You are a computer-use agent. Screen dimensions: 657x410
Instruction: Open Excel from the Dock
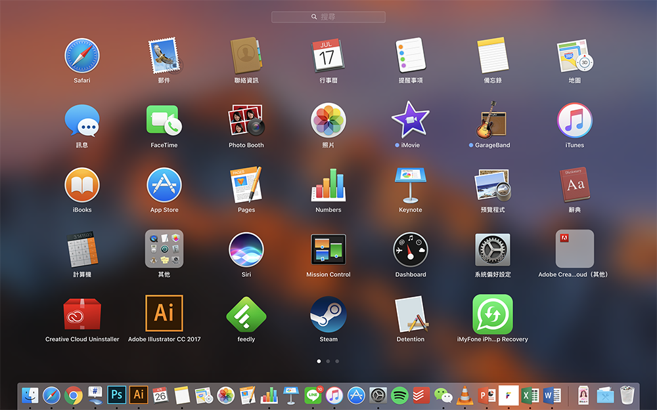click(530, 396)
